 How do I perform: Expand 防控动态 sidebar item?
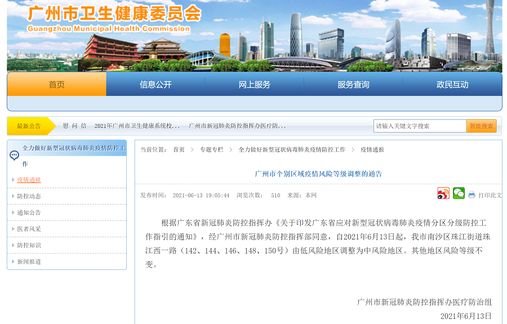tap(29, 196)
